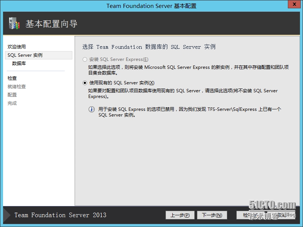The width and height of the screenshot is (303, 227).
Task: Click the notice text starting '用于安装 SQL Express'
Action: (190, 112)
